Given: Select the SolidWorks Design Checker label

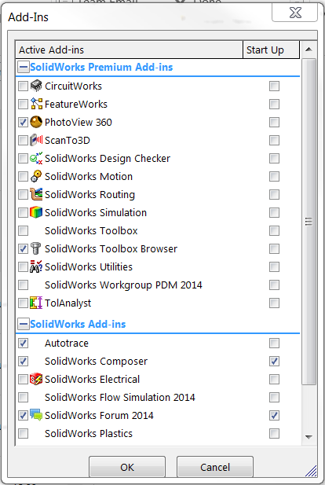Looking at the screenshot, I should [x=108, y=158].
